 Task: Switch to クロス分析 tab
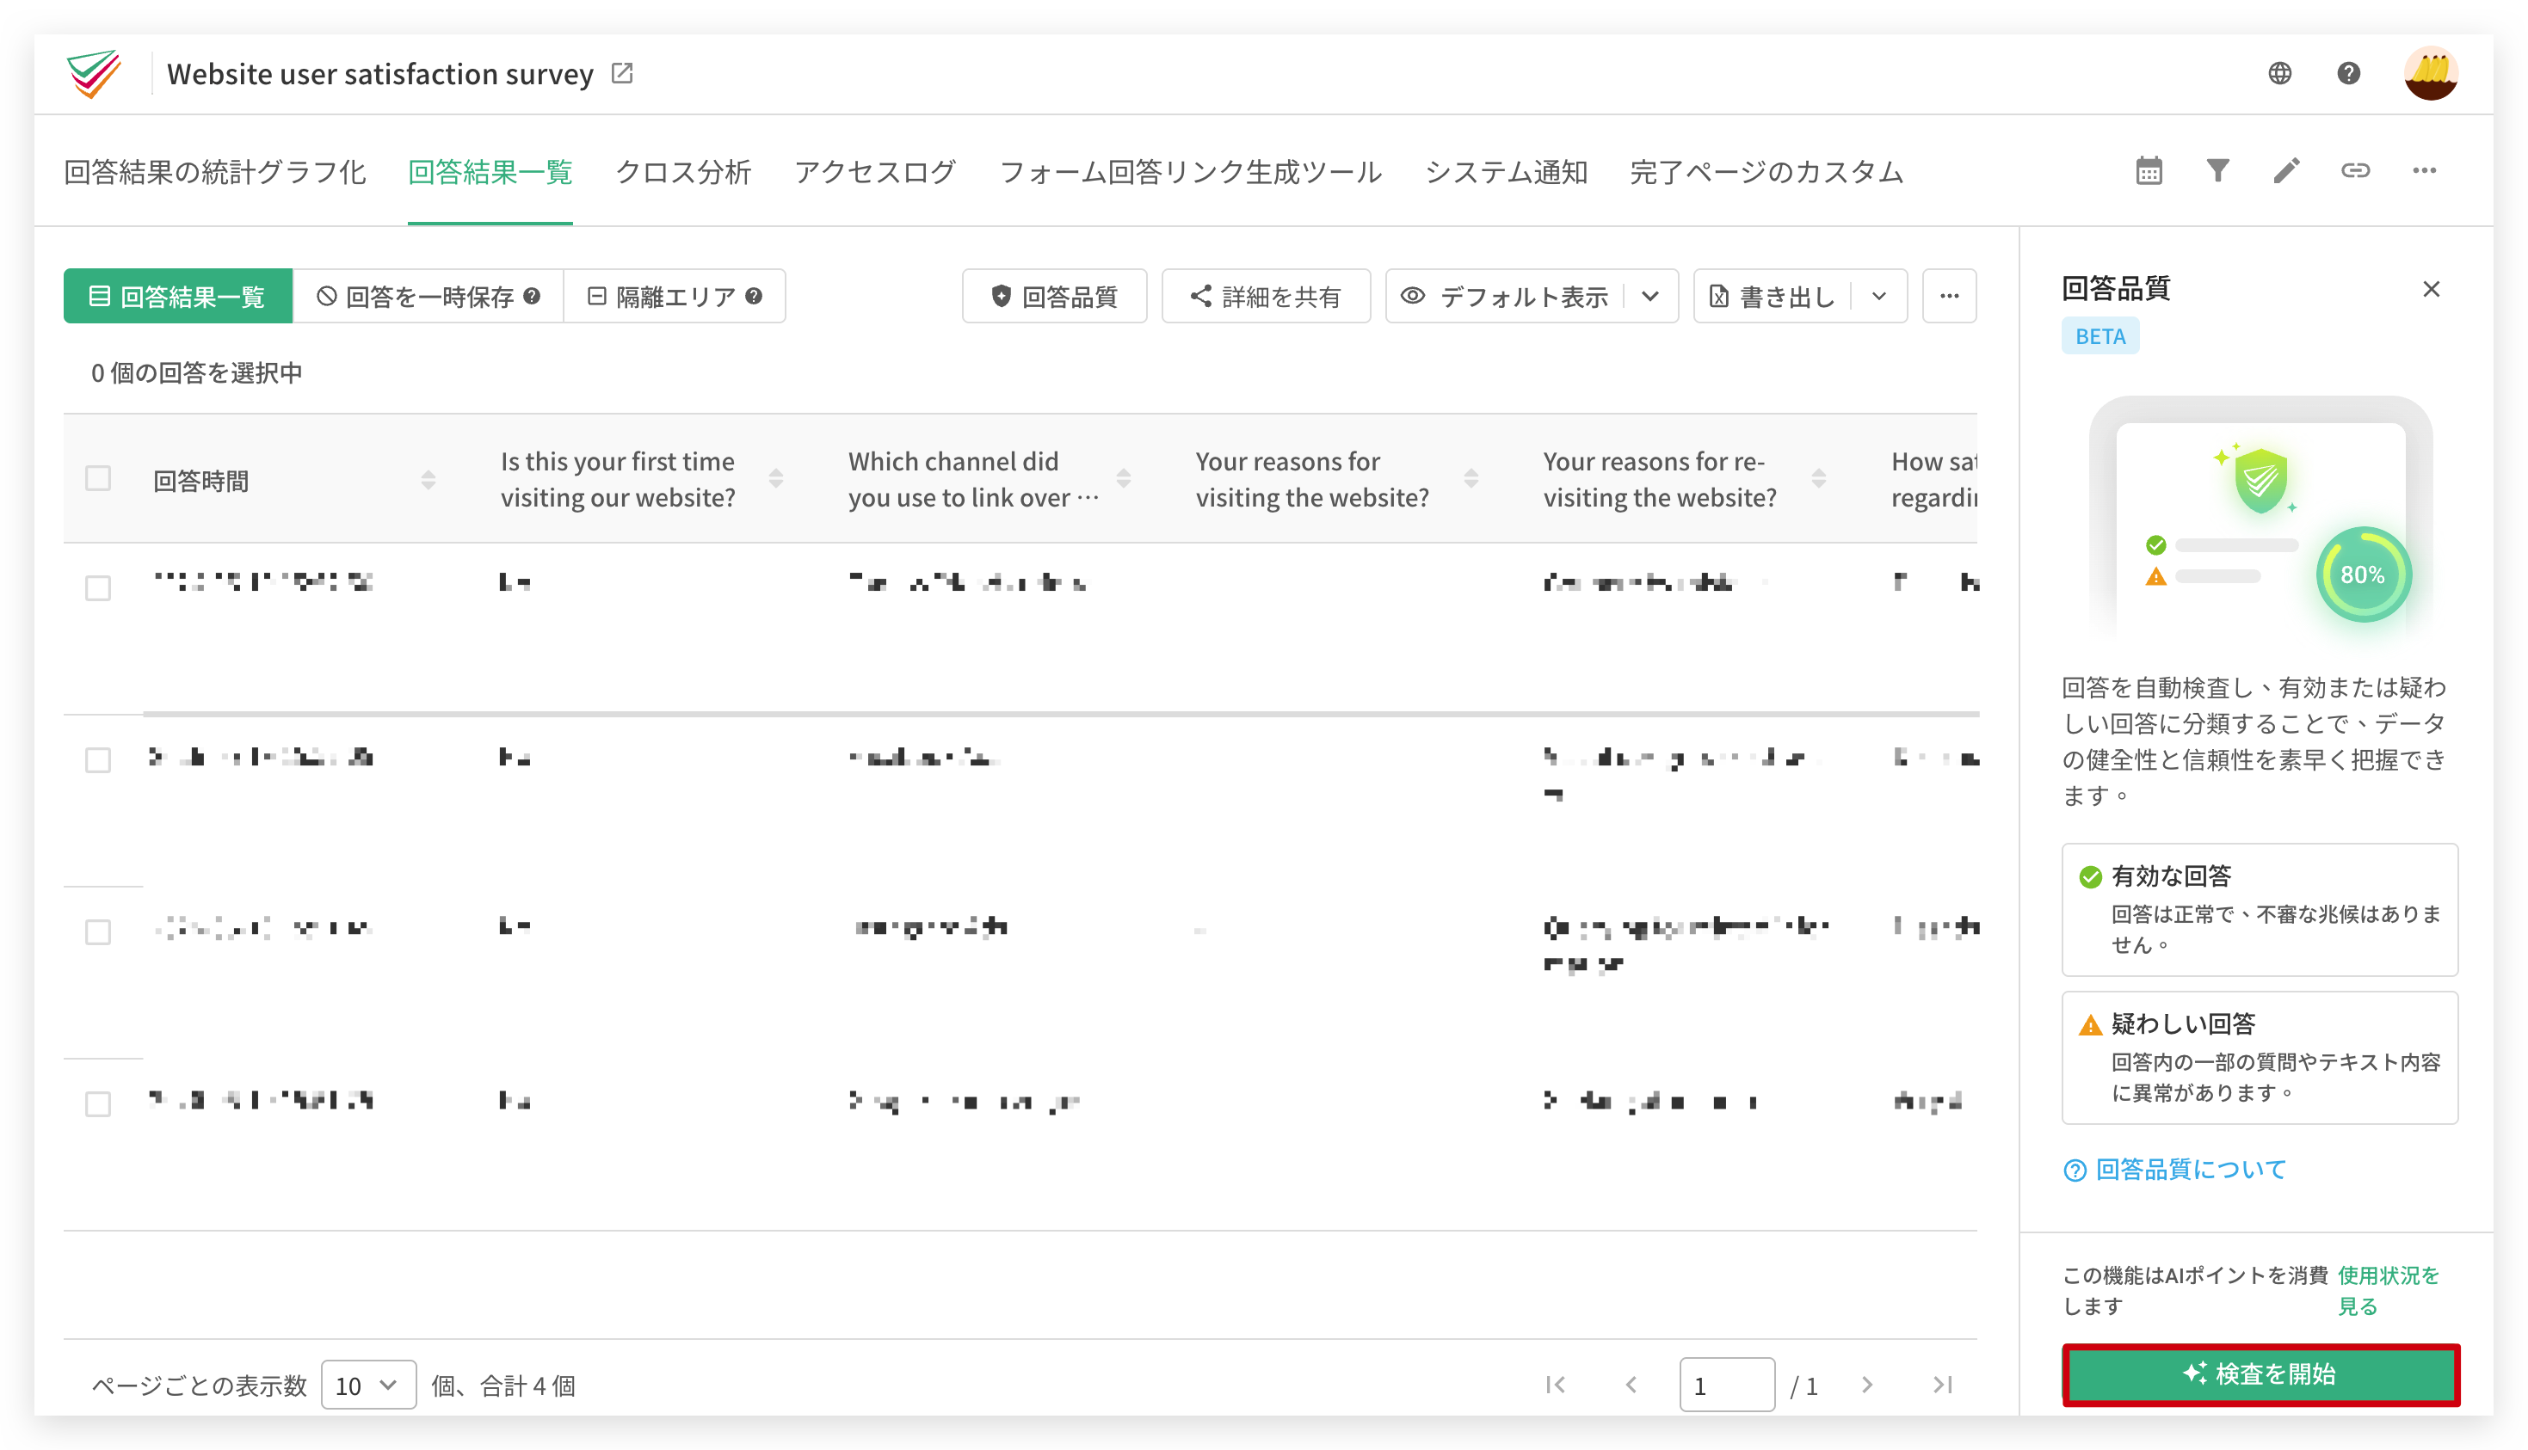coord(683,171)
